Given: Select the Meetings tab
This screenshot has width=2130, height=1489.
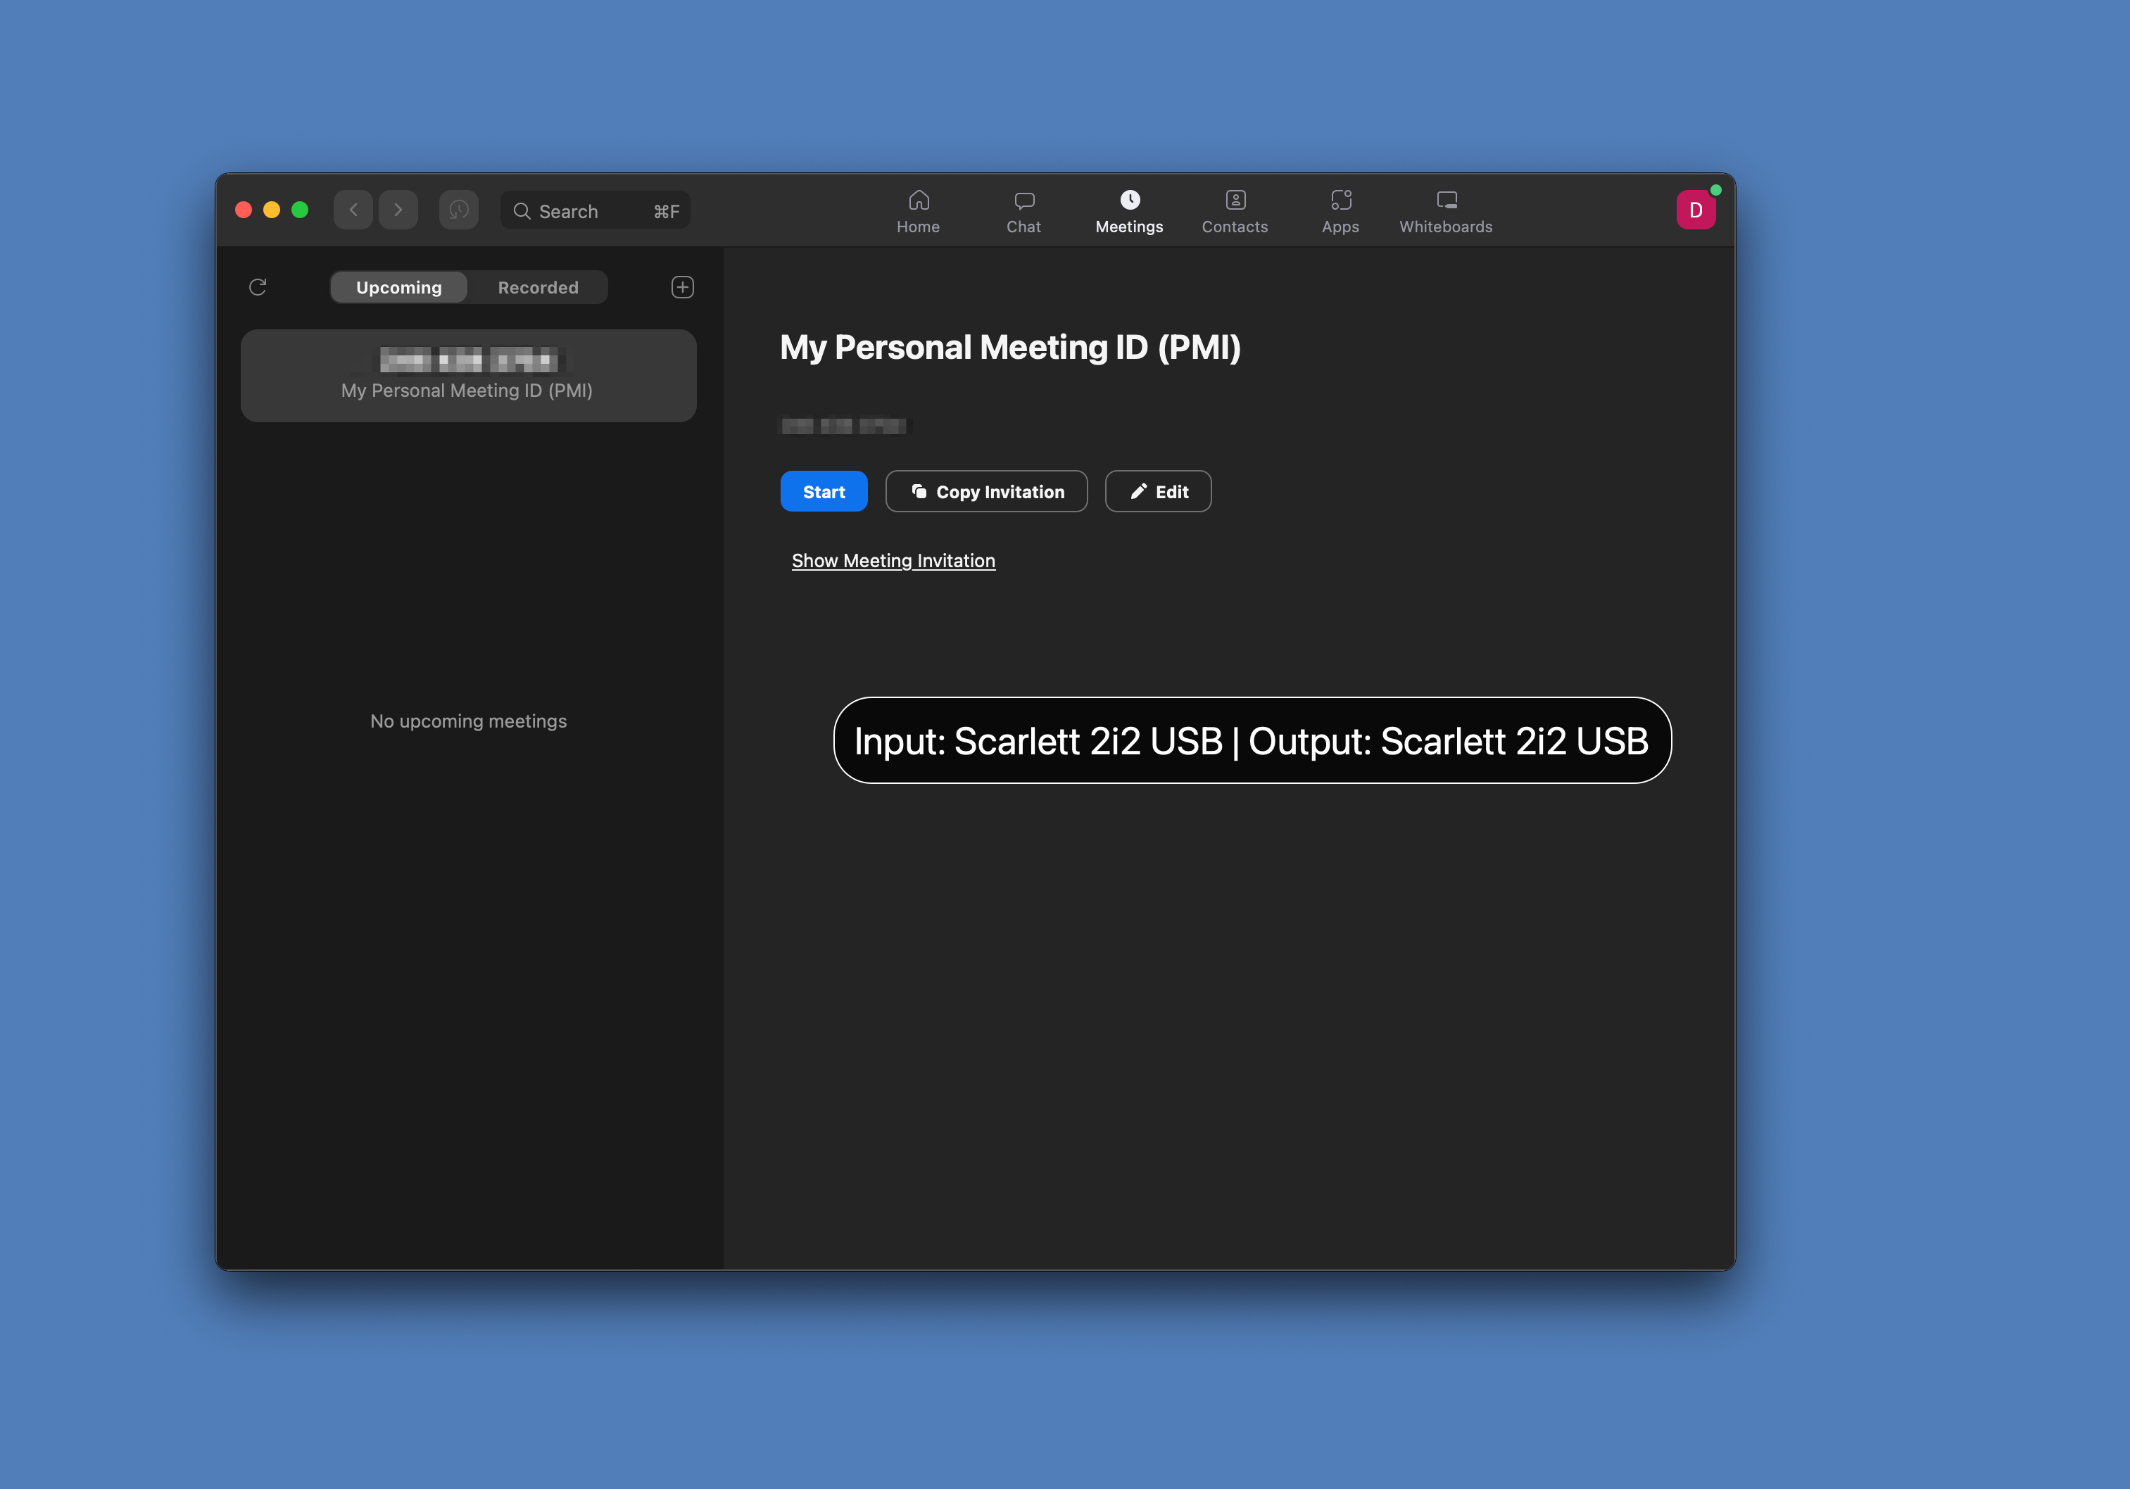Looking at the screenshot, I should [x=1129, y=211].
